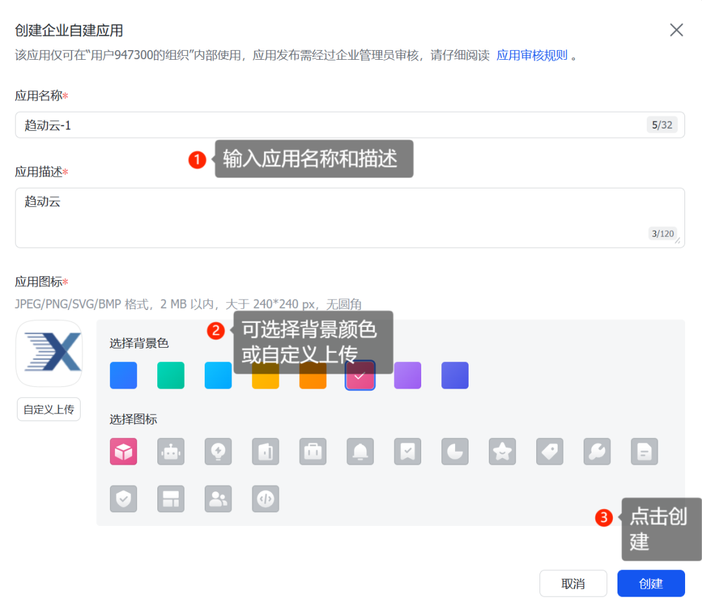
Task: Choose the orange background color
Action: (x=313, y=375)
